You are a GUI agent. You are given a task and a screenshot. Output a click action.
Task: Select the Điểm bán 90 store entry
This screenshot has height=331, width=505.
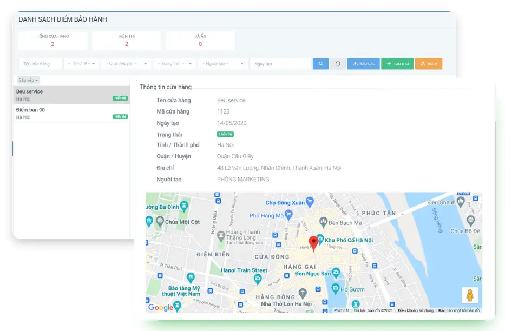(71, 113)
